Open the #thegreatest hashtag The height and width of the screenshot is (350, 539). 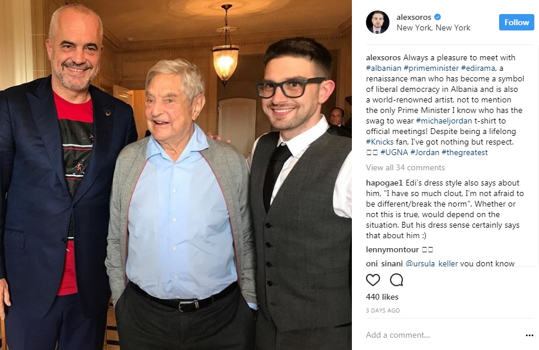click(x=465, y=152)
